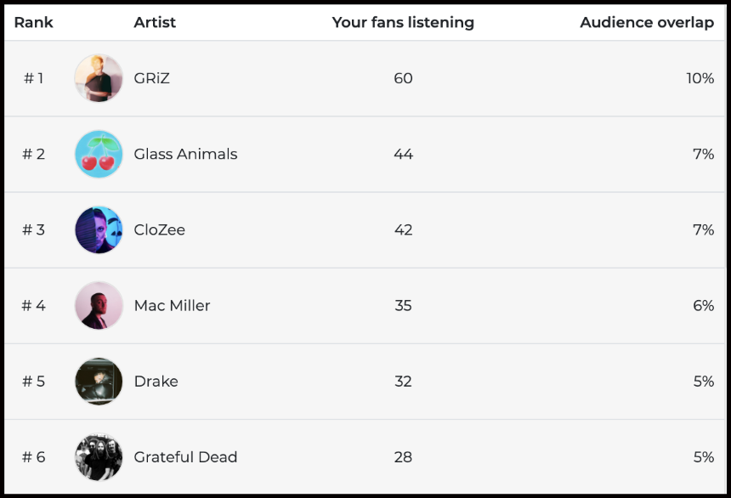Image resolution: width=731 pixels, height=498 pixels.
Task: Open the Mac Miller name link
Action: pos(172,305)
